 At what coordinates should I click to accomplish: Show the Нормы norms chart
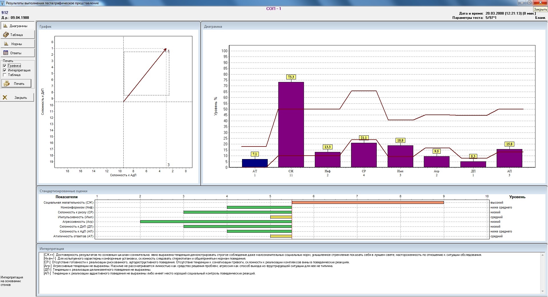point(17,44)
